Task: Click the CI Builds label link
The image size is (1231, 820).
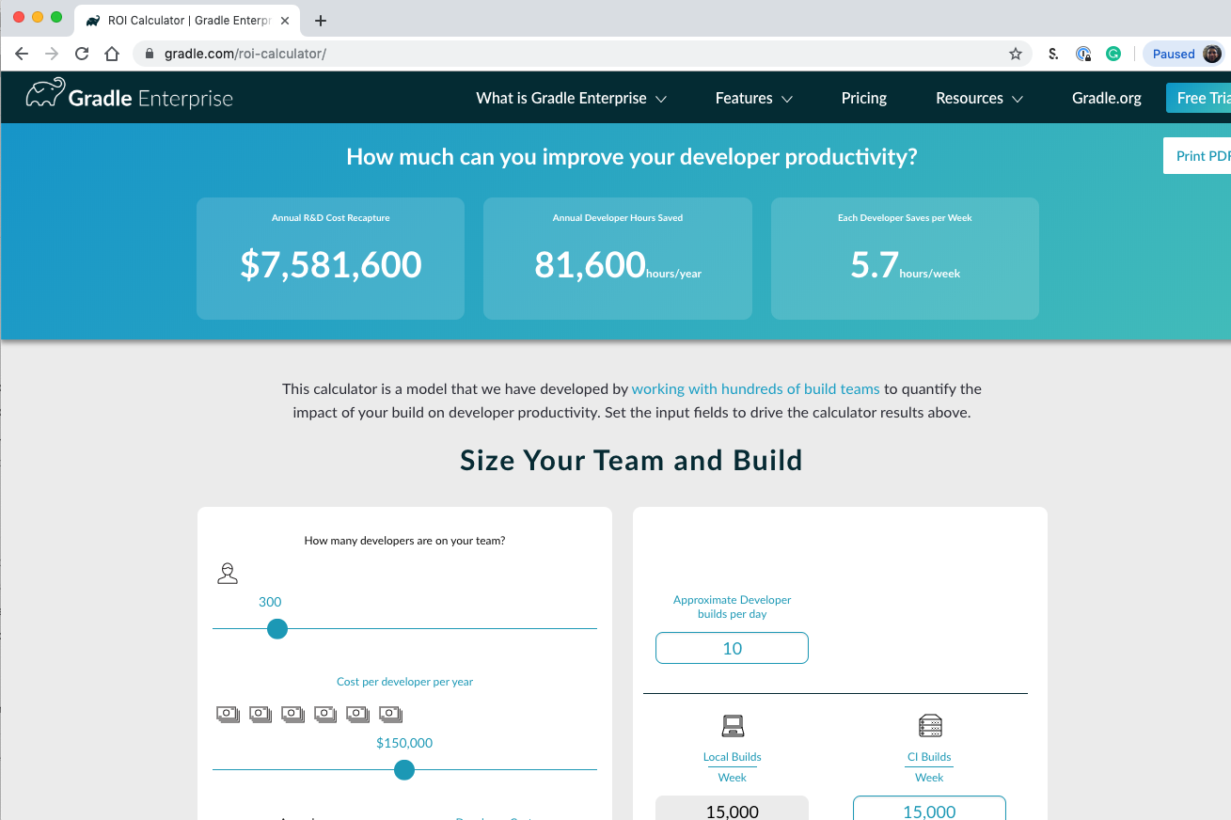Action: point(929,757)
